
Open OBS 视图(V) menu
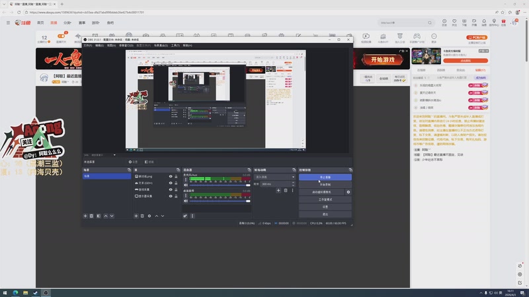click(111, 45)
